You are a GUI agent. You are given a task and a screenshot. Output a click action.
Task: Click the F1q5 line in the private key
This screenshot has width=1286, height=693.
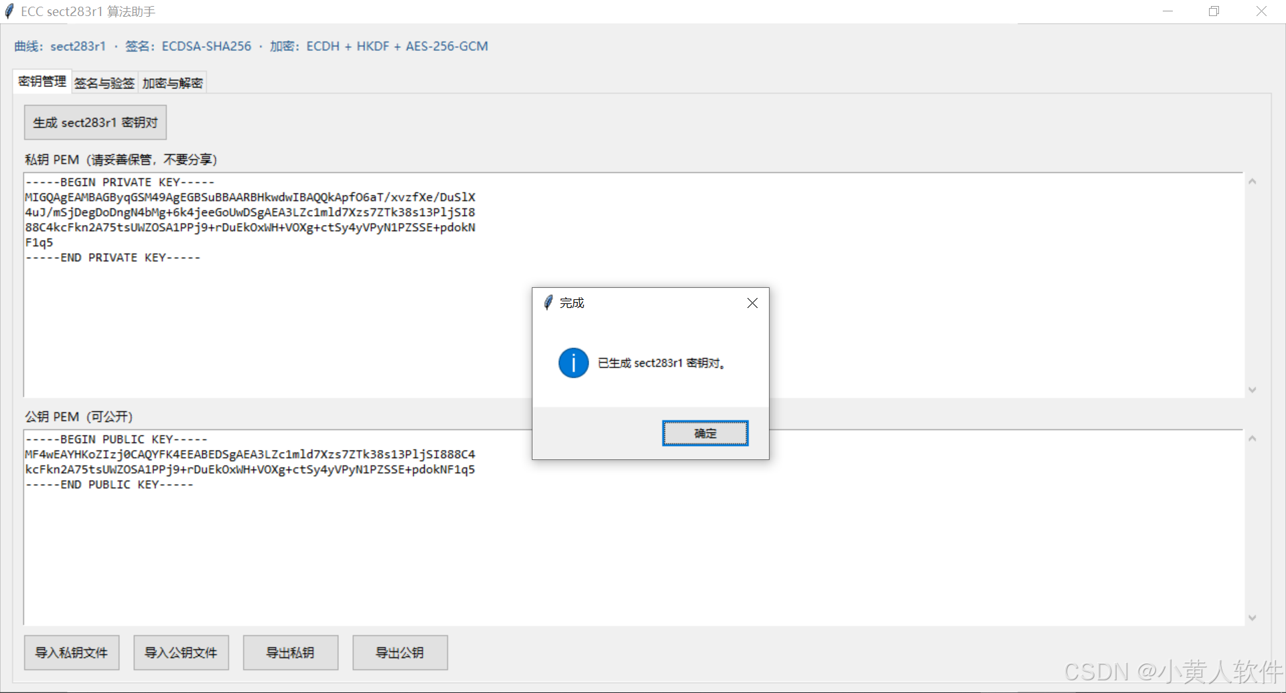coord(39,242)
